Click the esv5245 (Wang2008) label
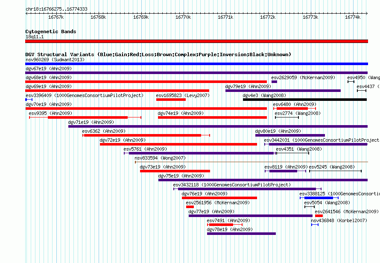This screenshot has width=380, height=263. (x=332, y=167)
